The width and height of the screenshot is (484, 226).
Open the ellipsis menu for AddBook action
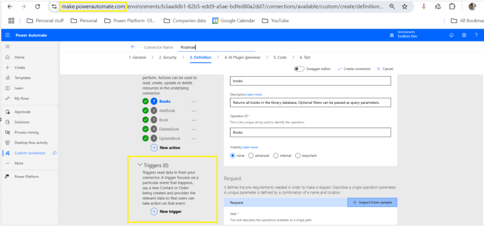pyautogui.click(x=193, y=111)
